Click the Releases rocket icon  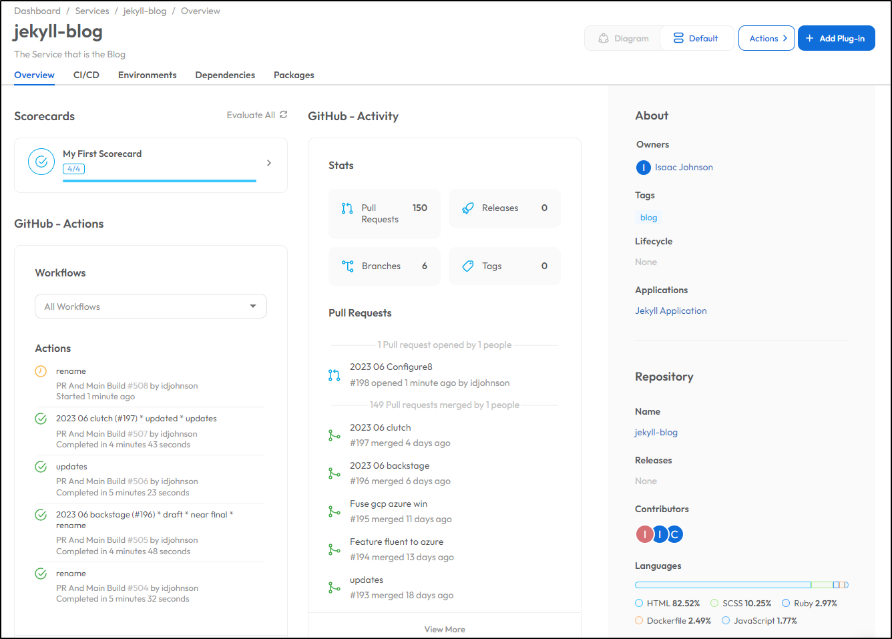click(468, 208)
